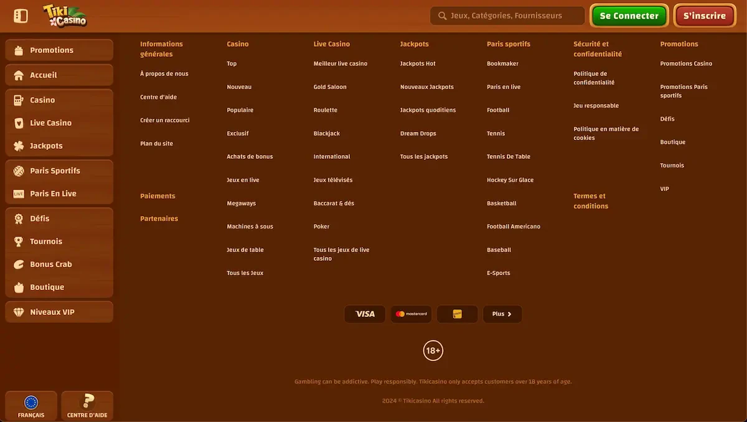Select the Visa payment logo
The height and width of the screenshot is (422, 747).
365,314
